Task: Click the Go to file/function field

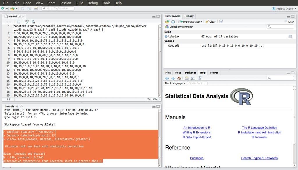Action: tap(58, 8)
